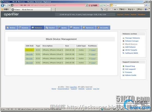View partitions of the /dev/sdc row
This screenshot has width=152, height=112.
93,58
